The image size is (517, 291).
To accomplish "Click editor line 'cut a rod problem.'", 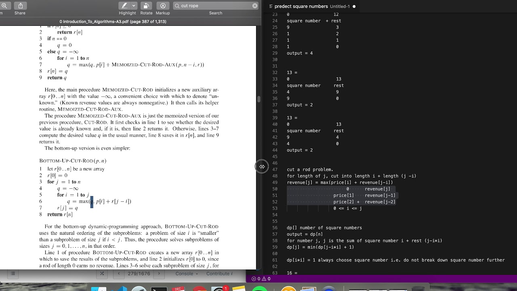I will pos(310,169).
